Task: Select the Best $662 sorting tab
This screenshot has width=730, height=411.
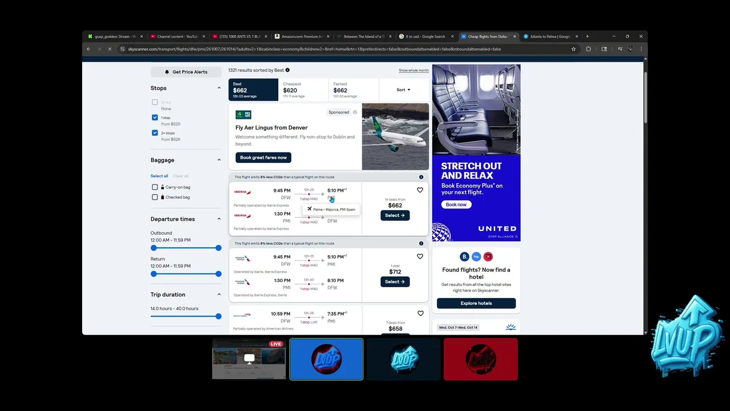Action: [253, 90]
